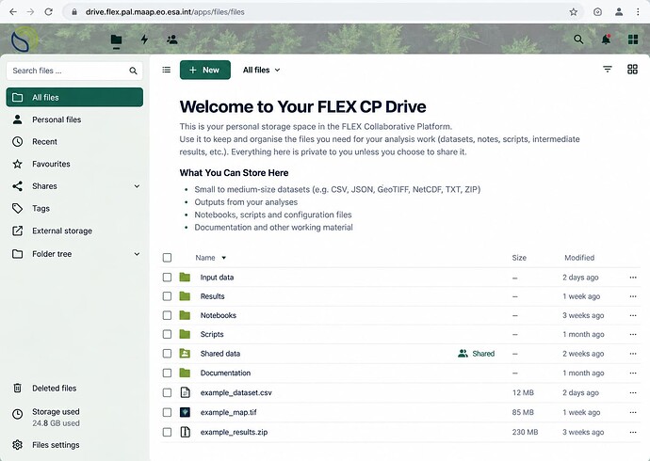Open actions menu for Input data
The image size is (650, 461).
pos(633,278)
